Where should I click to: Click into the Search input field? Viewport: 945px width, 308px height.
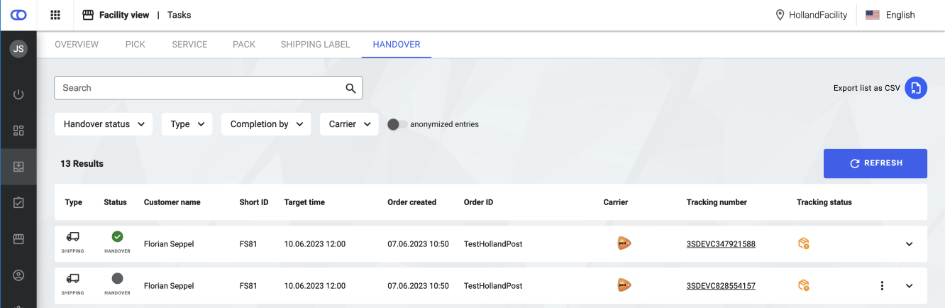click(x=199, y=88)
